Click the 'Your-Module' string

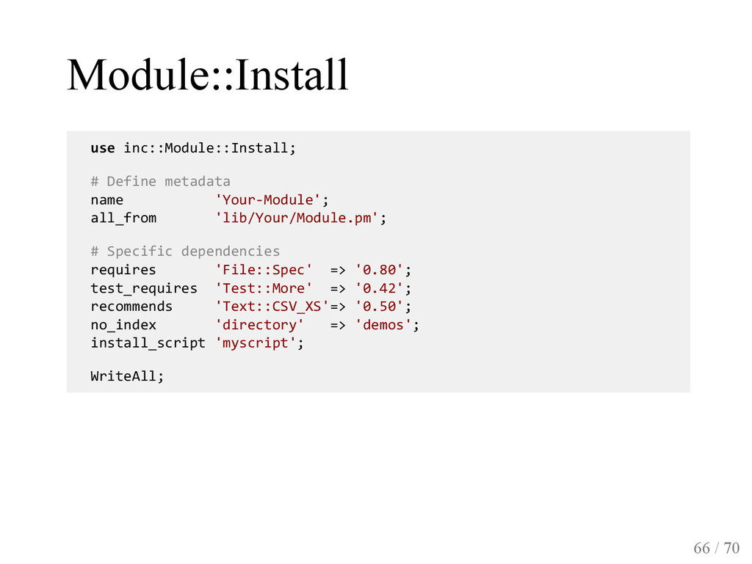coord(267,199)
